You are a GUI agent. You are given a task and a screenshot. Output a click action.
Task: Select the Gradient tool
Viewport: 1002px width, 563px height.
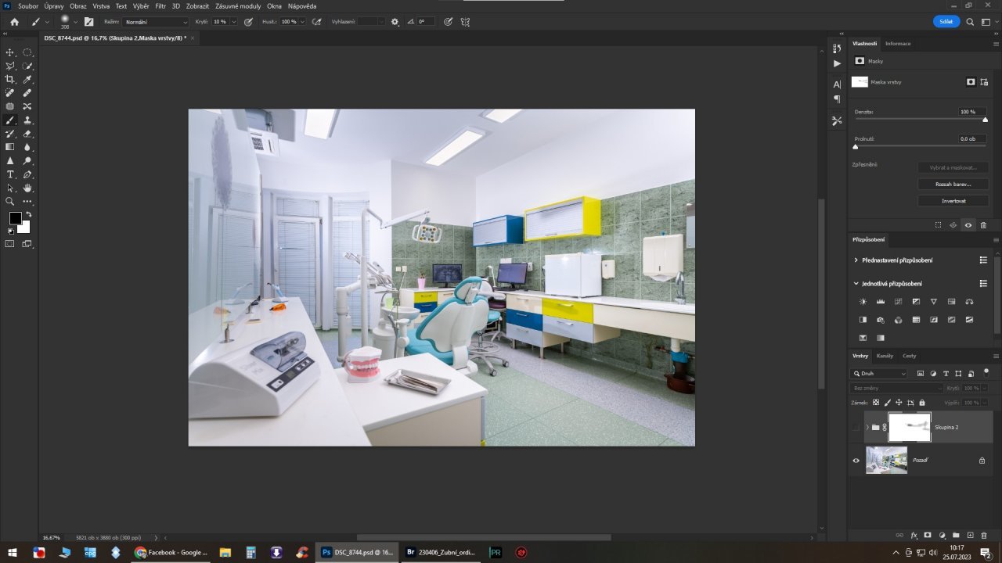(10, 147)
